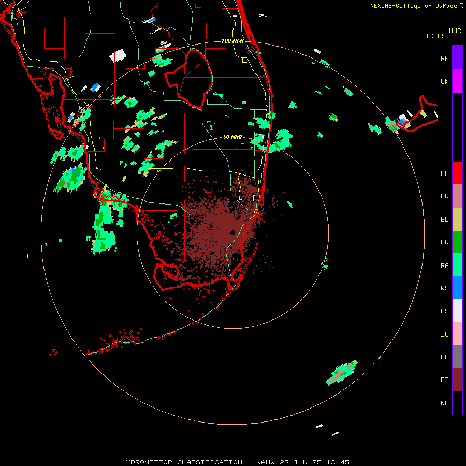466x466 pixels.
Task: Click the GR pink-brown legend swatch
Action: [457, 196]
